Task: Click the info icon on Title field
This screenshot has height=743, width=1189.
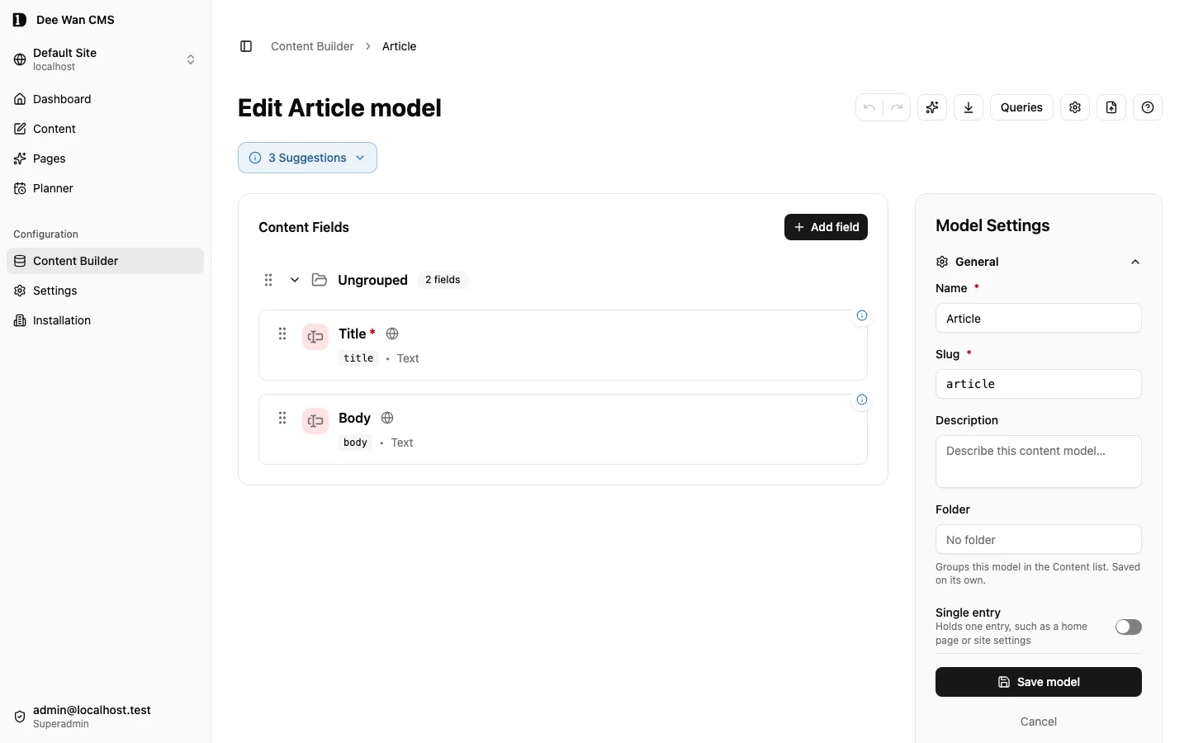Action: coord(862,315)
